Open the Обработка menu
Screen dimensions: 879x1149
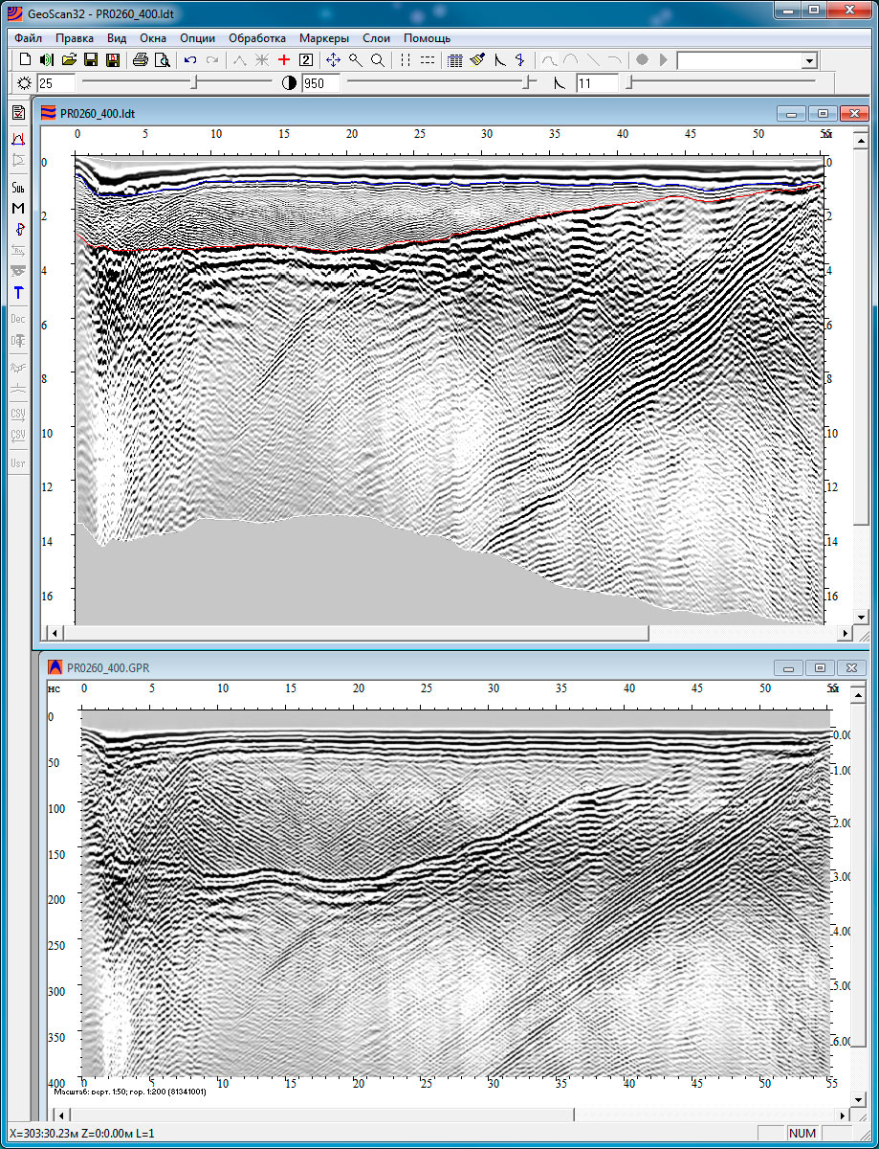click(x=257, y=38)
